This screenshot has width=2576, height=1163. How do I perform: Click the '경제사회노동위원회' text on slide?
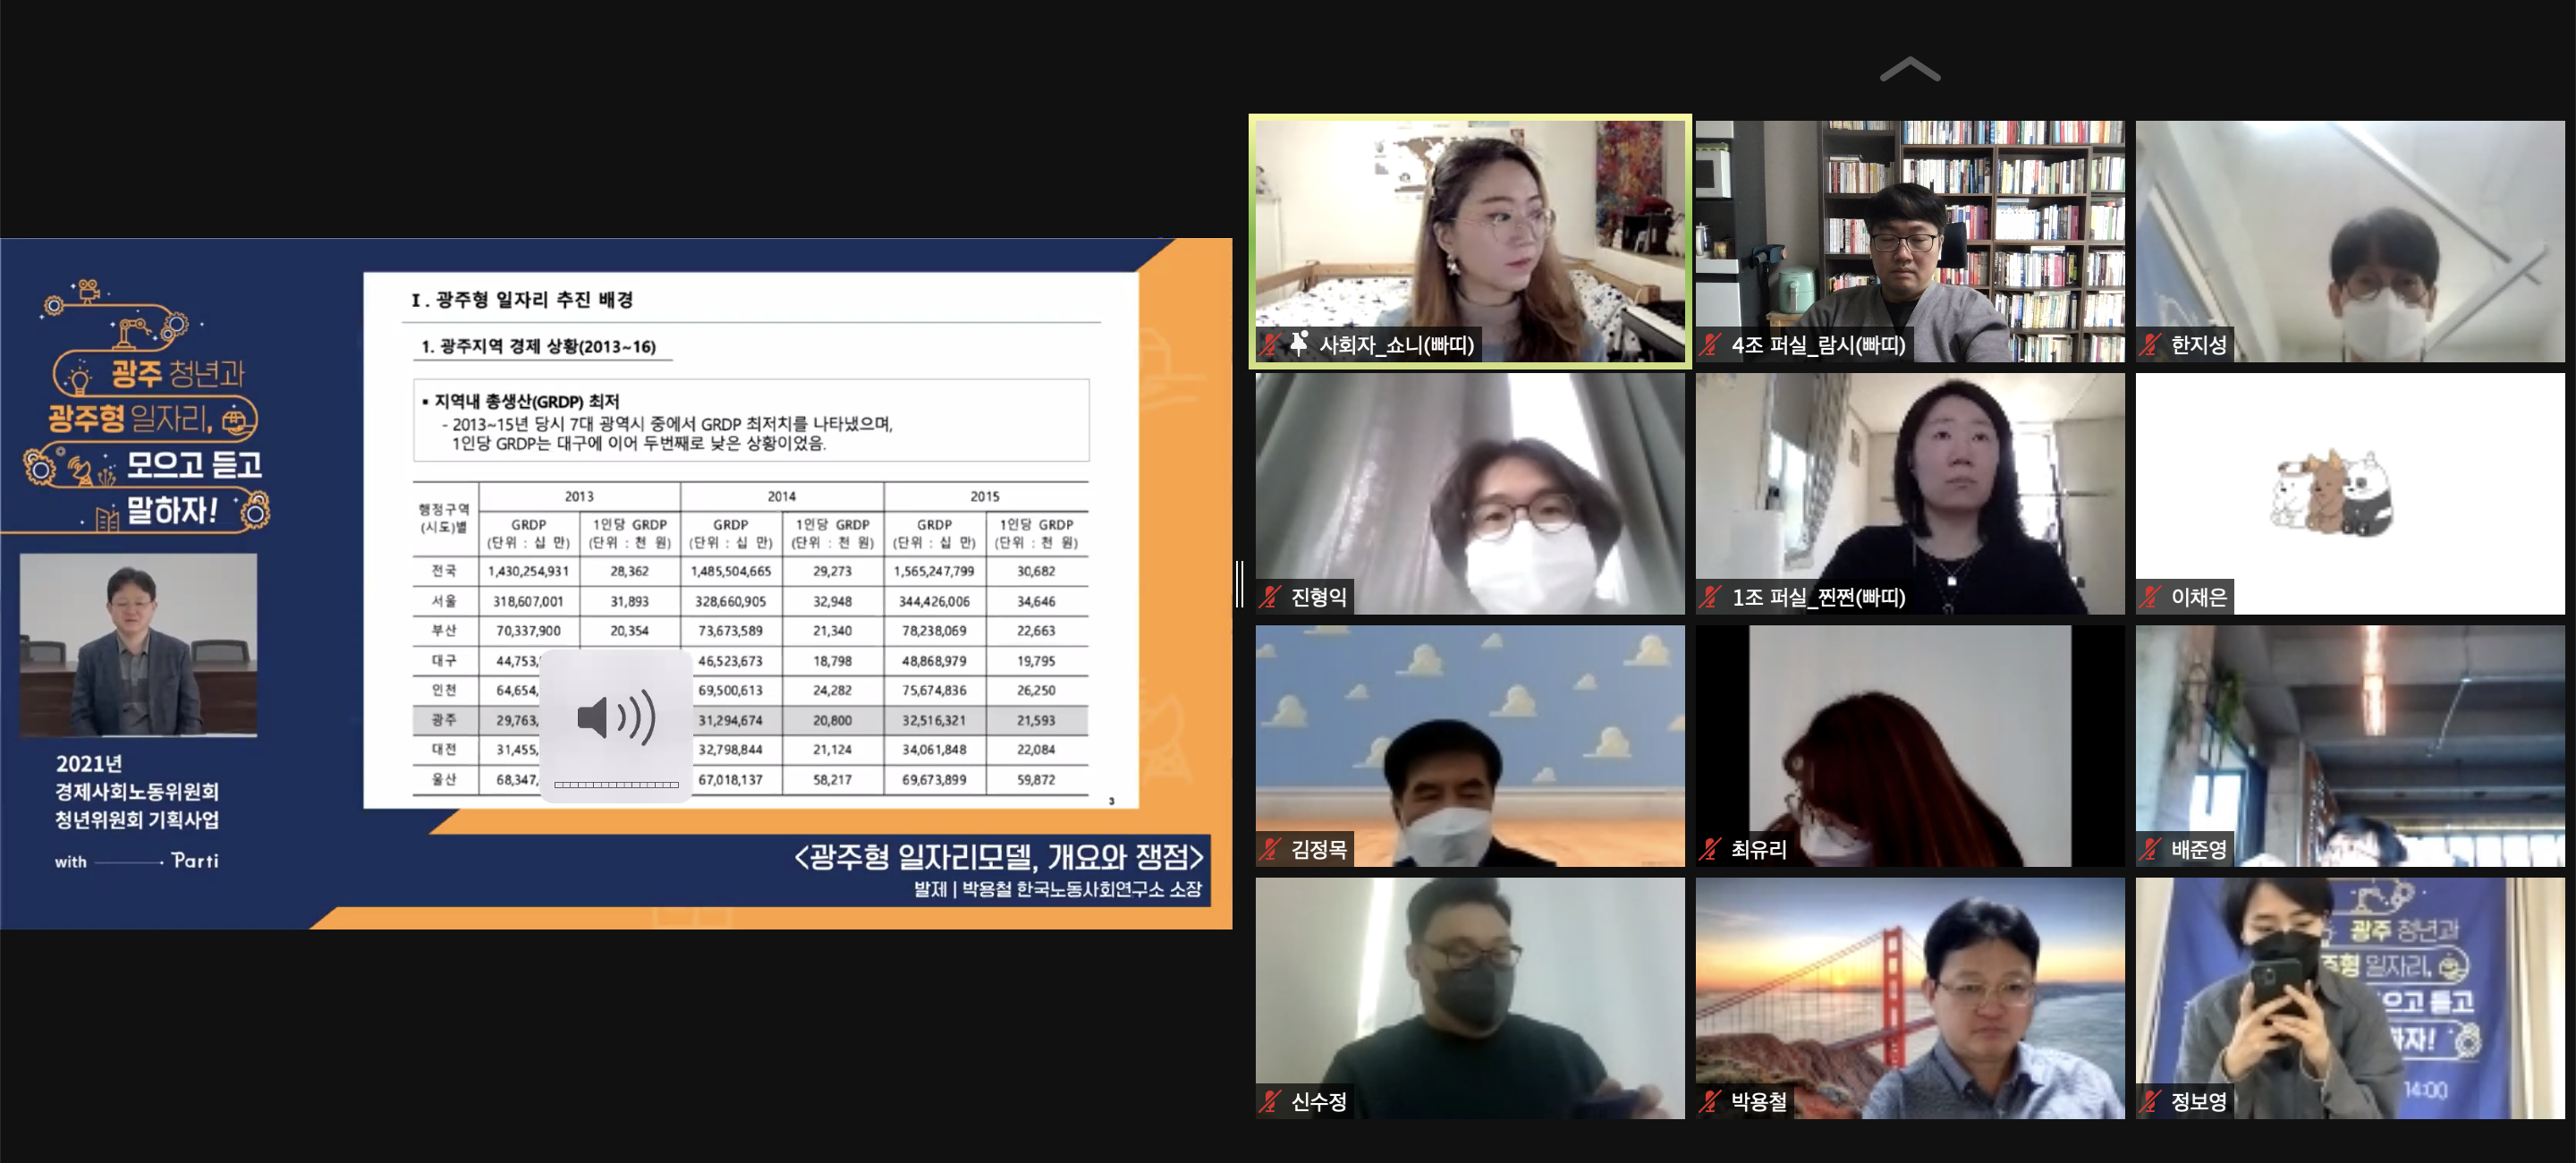137,791
